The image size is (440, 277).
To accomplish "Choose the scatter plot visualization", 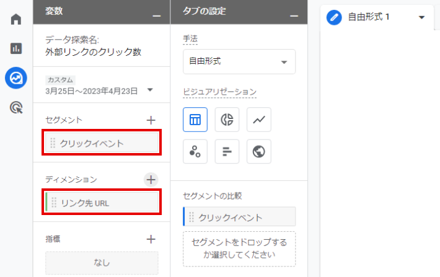I will [195, 151].
